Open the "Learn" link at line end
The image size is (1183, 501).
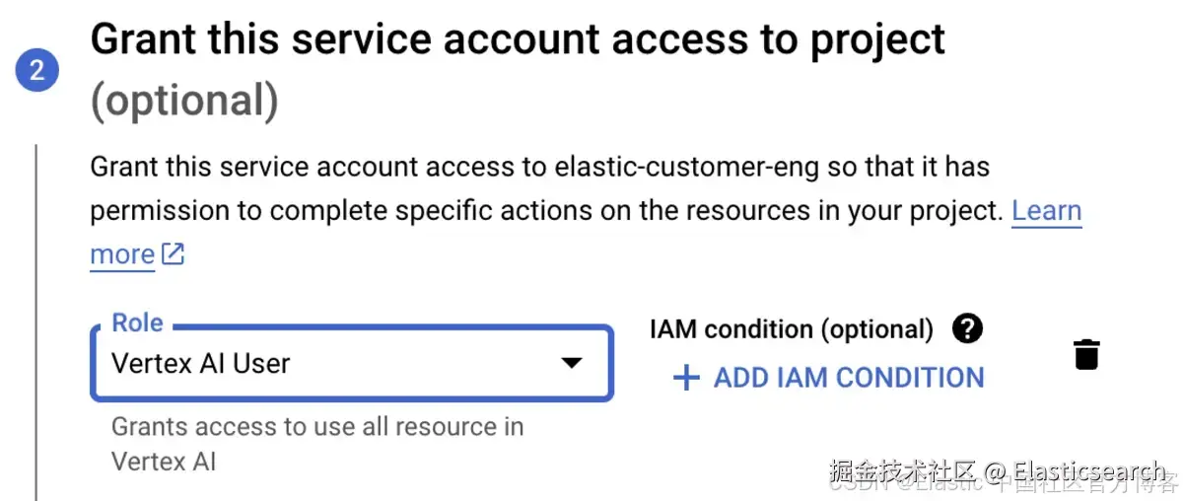1046,210
